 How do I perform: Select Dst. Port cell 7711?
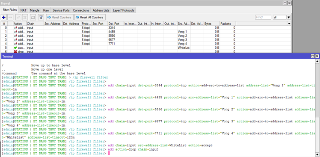tap(116, 44)
